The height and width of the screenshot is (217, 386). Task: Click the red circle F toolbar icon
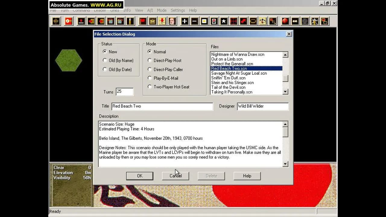(x=285, y=21)
